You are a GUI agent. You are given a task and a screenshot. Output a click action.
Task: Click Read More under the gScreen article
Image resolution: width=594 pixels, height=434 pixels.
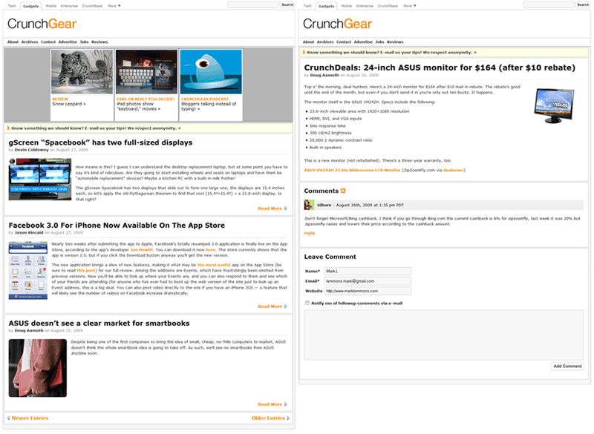click(272, 208)
